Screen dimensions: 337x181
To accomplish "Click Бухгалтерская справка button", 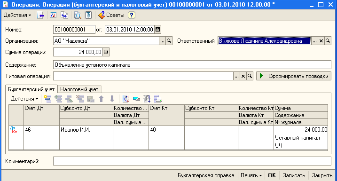I will click(x=206, y=175).
